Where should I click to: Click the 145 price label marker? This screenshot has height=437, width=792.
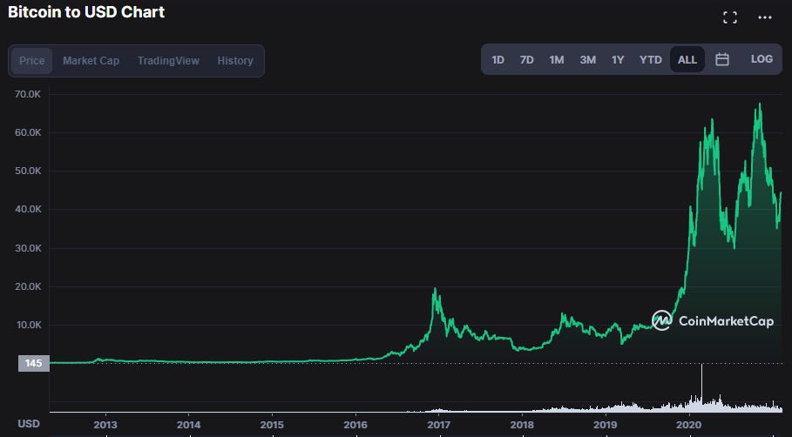34,363
